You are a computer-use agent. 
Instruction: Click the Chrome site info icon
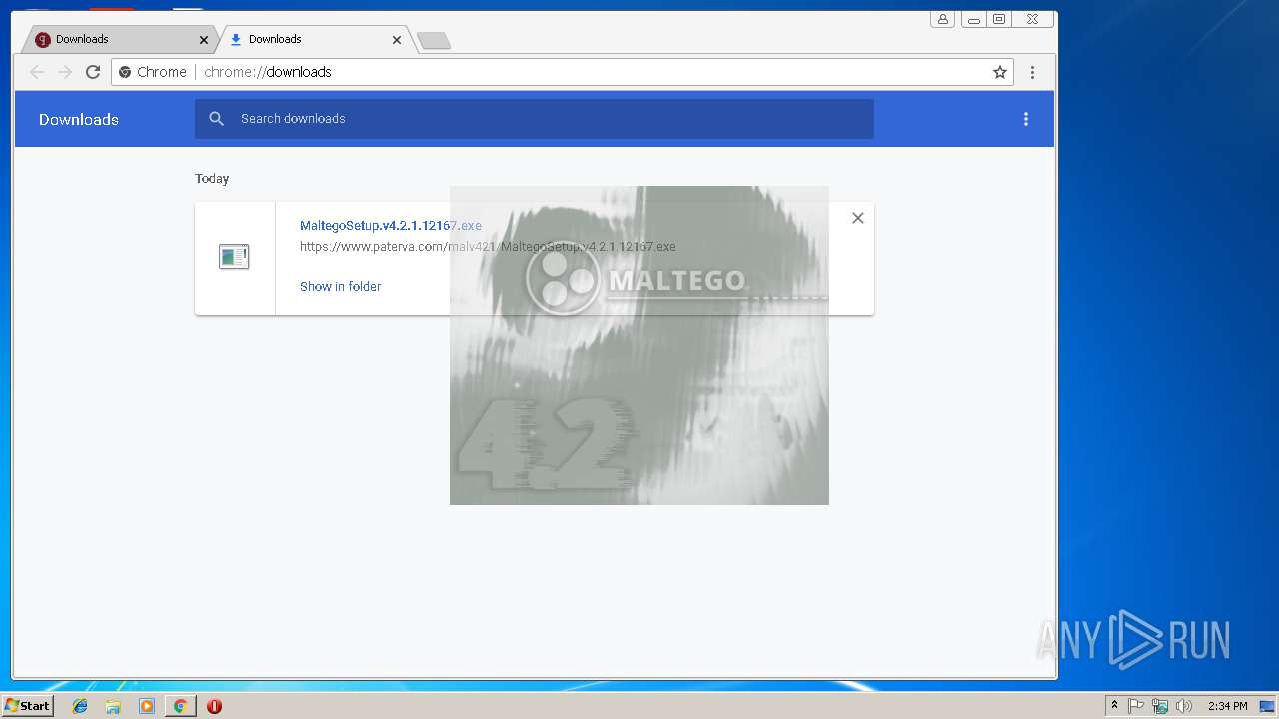pyautogui.click(x=125, y=72)
